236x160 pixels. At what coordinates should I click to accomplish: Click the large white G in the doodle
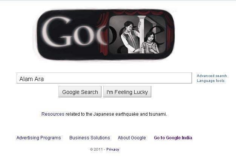click(57, 31)
